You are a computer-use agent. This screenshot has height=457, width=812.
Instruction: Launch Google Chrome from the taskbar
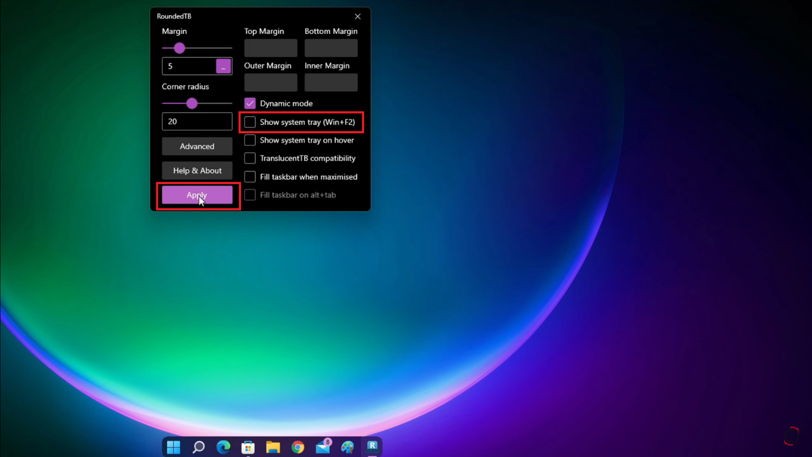click(298, 447)
